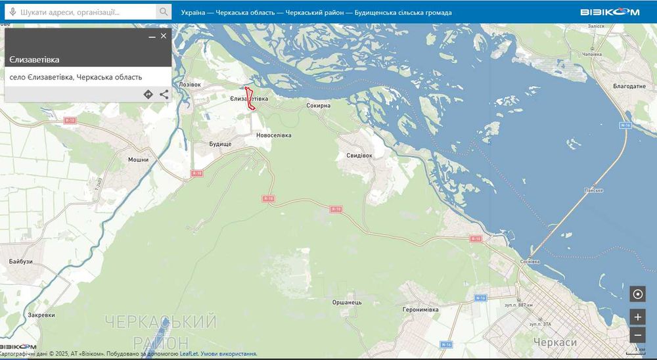Click address text село Єлизаветівка, Черкаська область

point(76,77)
